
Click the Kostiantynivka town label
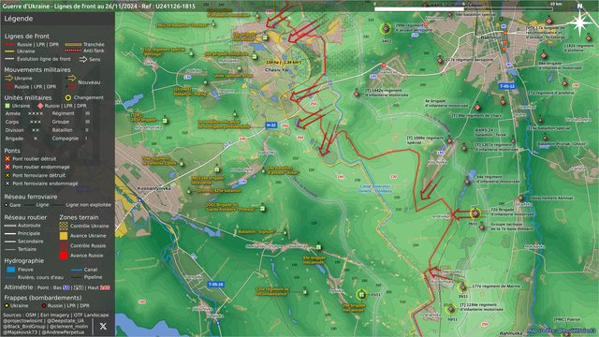pyautogui.click(x=153, y=188)
